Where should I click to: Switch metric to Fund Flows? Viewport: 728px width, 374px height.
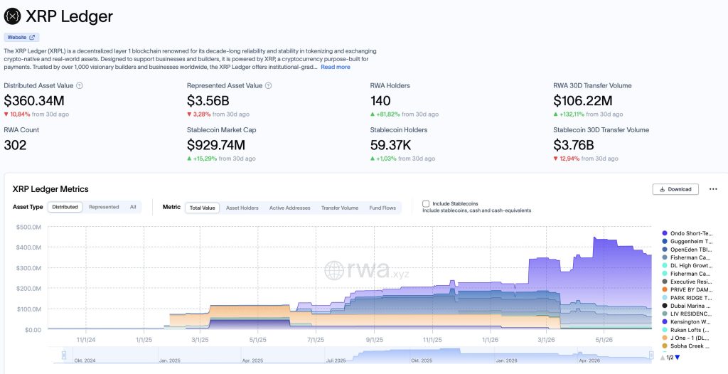point(382,208)
